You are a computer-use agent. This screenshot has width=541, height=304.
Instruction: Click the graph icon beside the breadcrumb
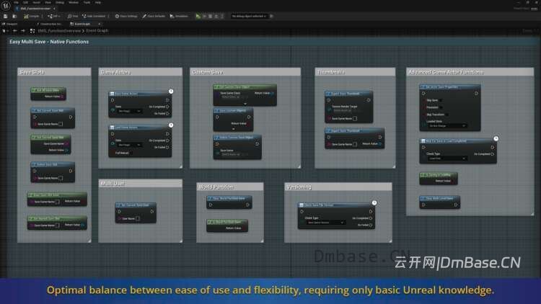pos(32,31)
